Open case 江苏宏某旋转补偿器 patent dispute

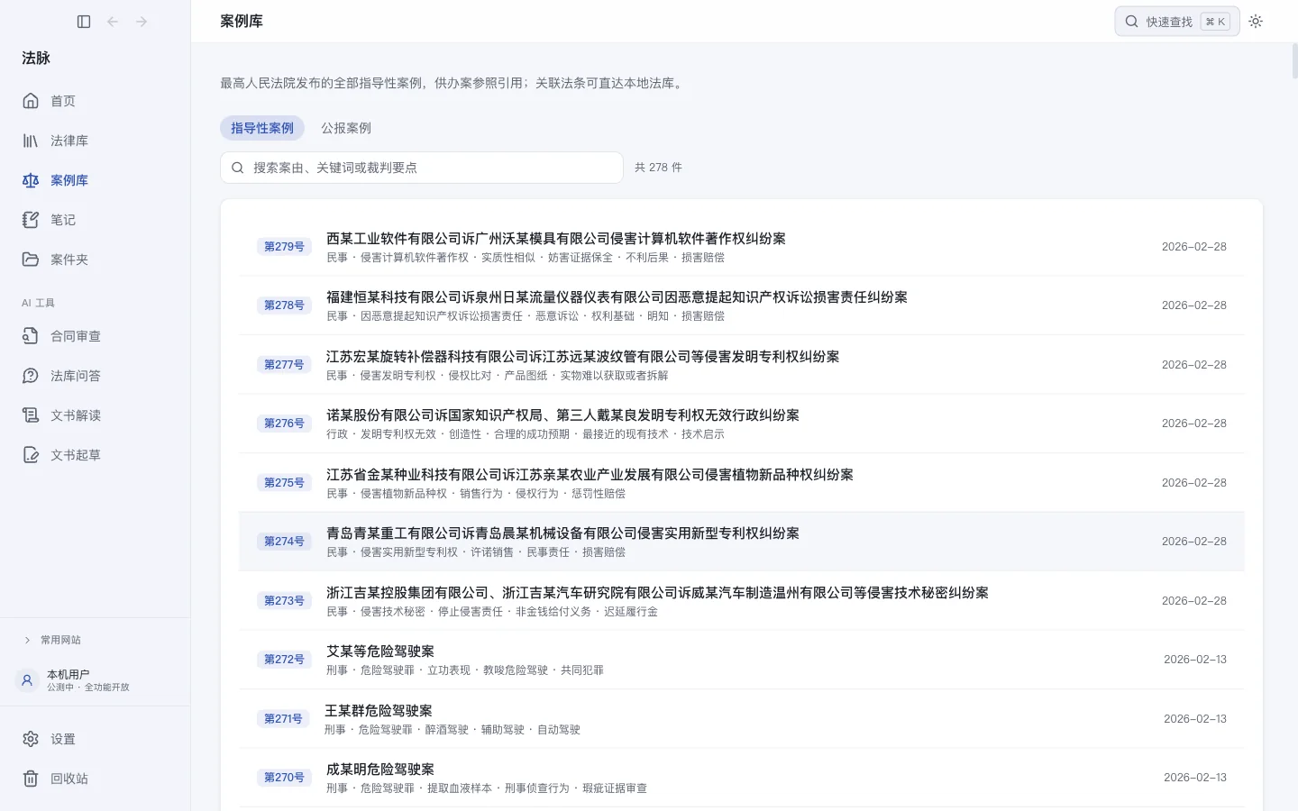[x=741, y=365]
